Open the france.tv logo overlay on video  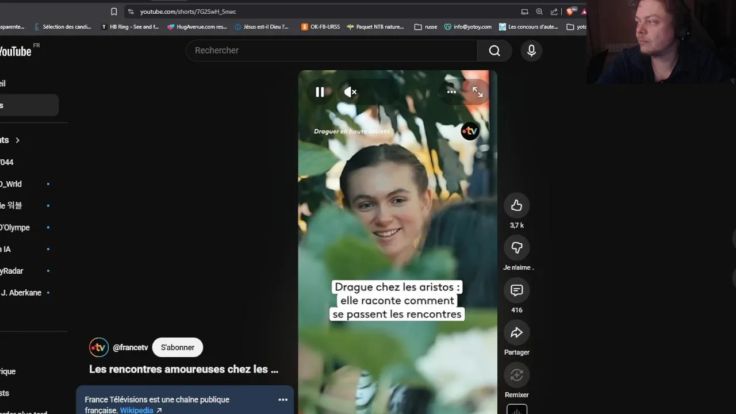tap(470, 131)
